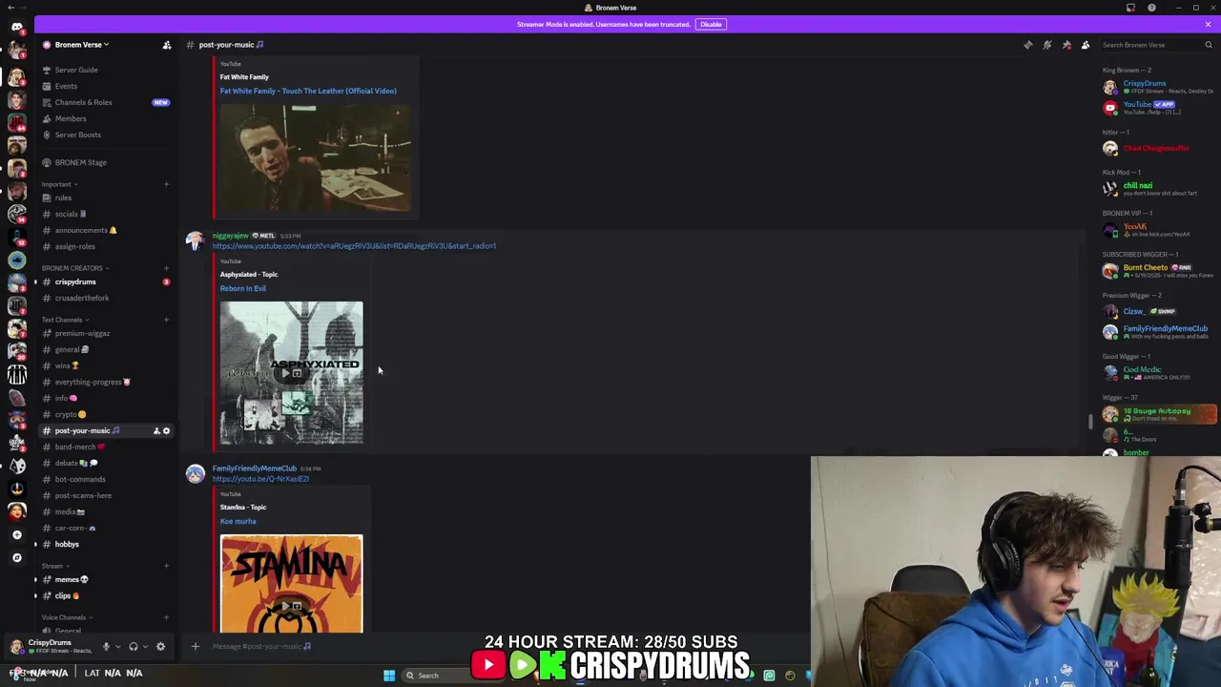The width and height of the screenshot is (1221, 687).
Task: Join the BRONEM Stage channel
Action: pos(80,162)
